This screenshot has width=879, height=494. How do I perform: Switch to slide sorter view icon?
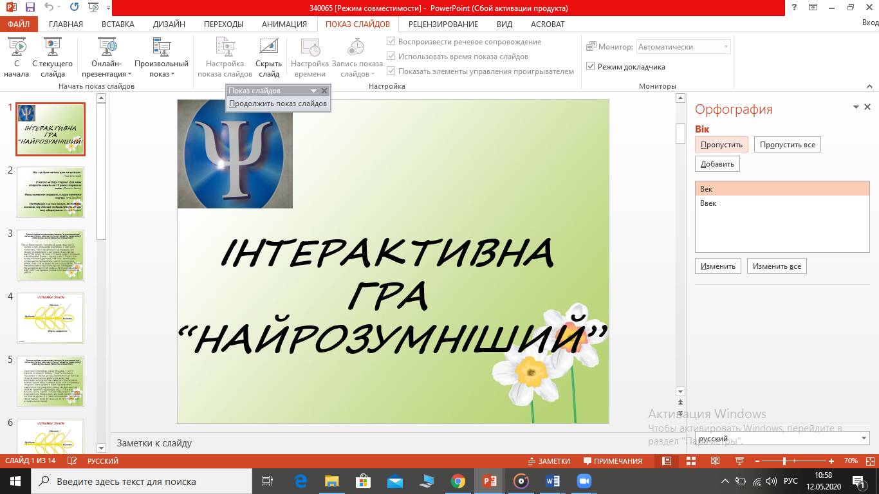pos(690,461)
